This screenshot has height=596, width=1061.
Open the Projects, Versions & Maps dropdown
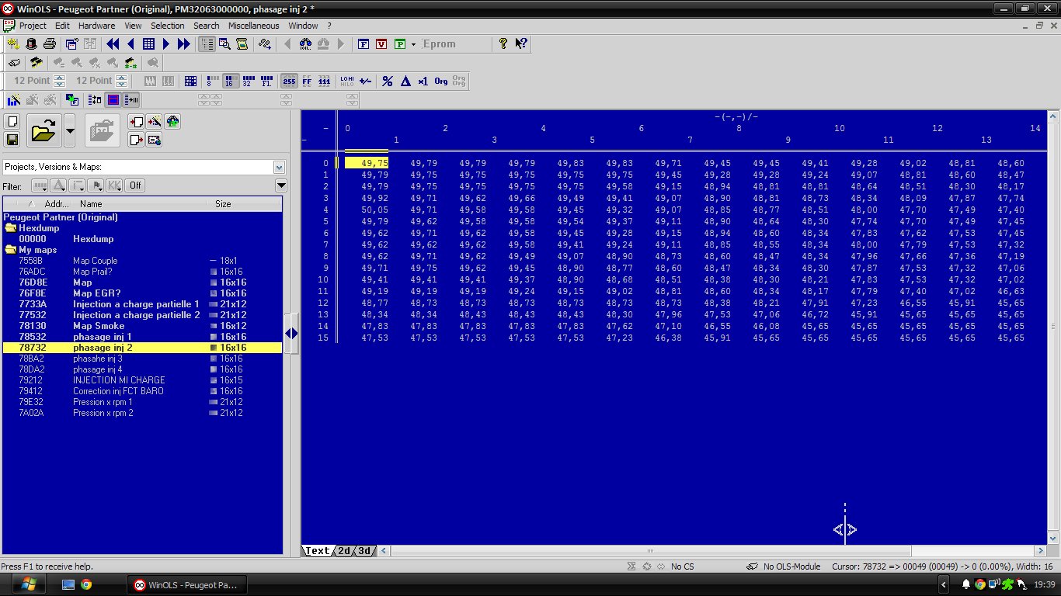coord(279,167)
